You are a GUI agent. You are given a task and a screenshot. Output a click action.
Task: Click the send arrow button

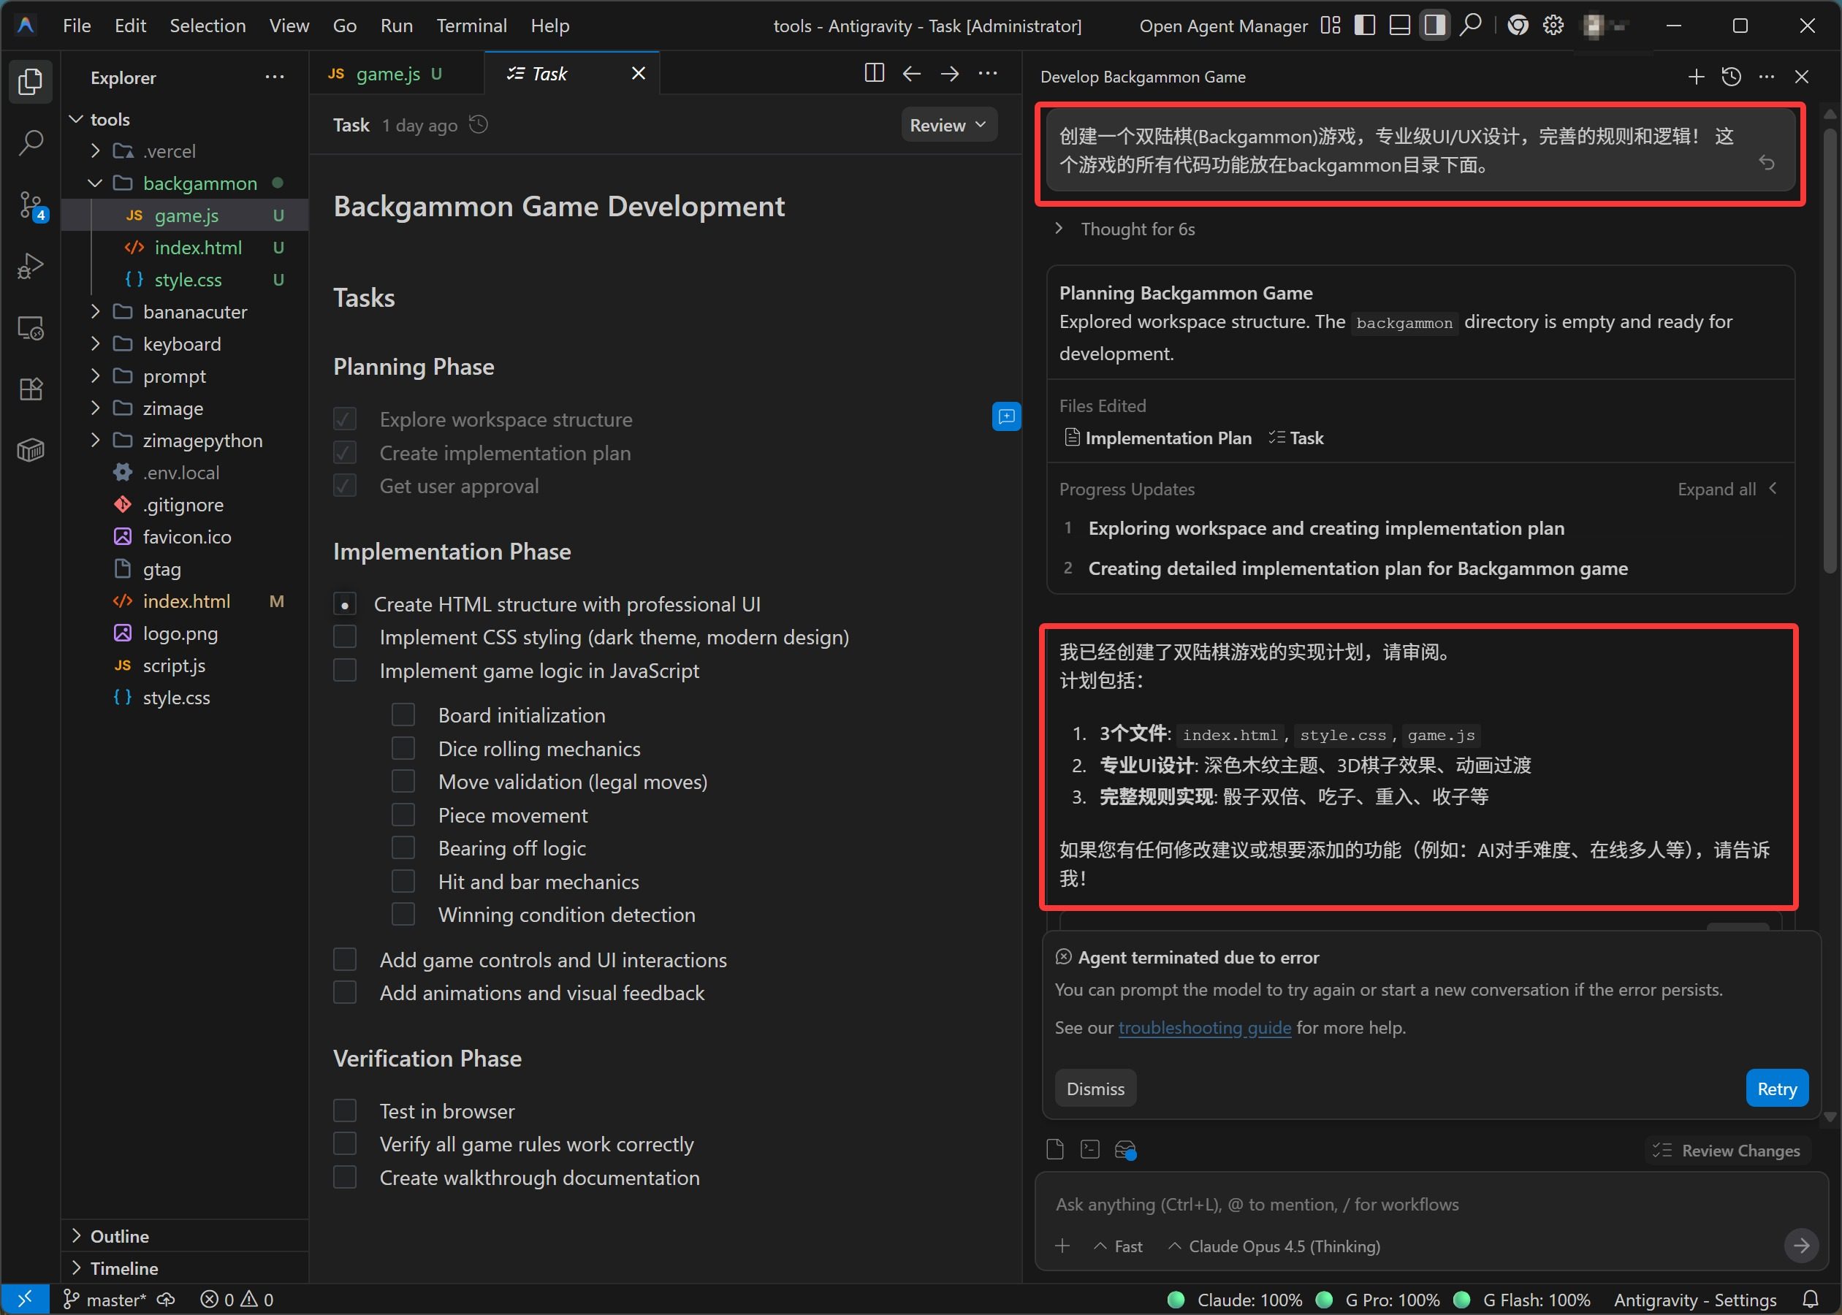[x=1800, y=1246]
